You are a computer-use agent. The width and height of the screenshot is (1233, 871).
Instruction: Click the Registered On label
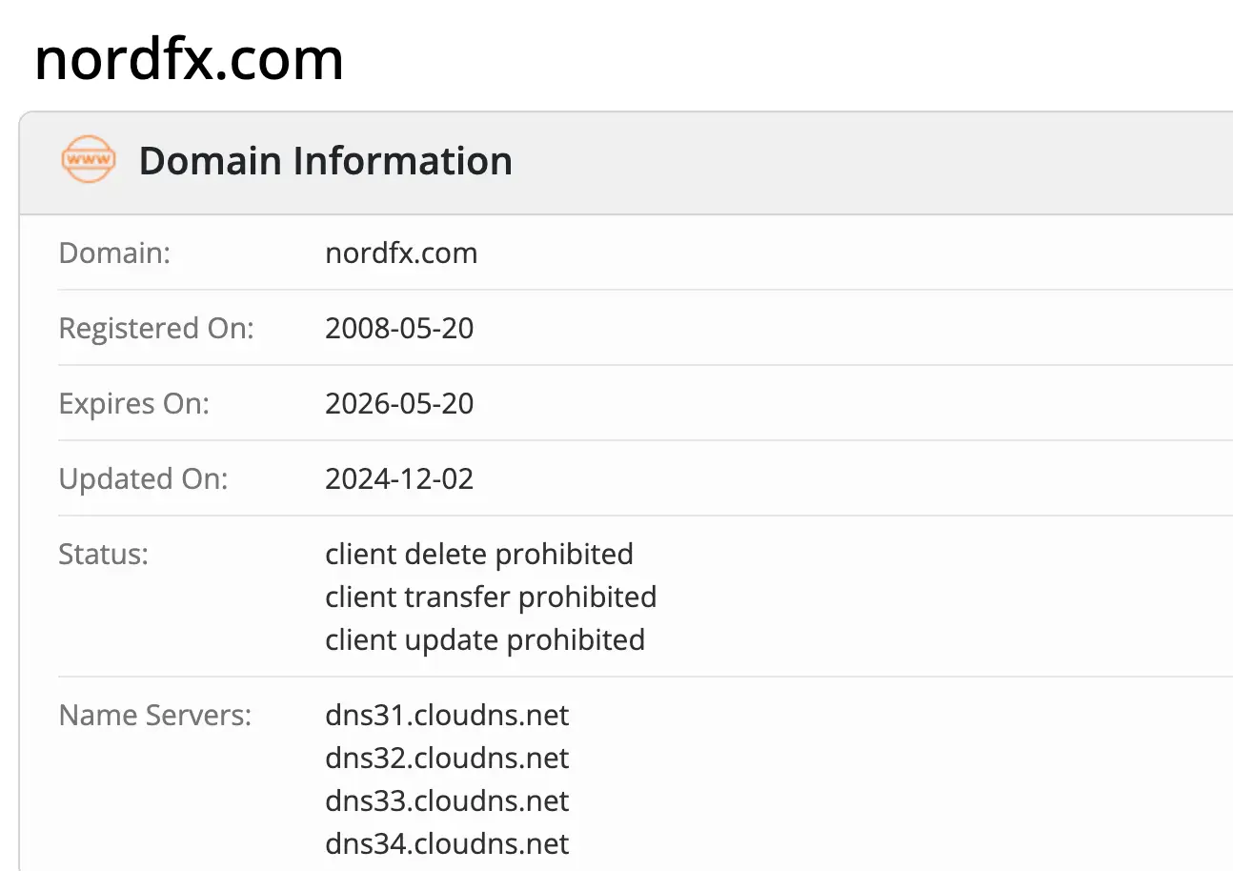point(156,329)
